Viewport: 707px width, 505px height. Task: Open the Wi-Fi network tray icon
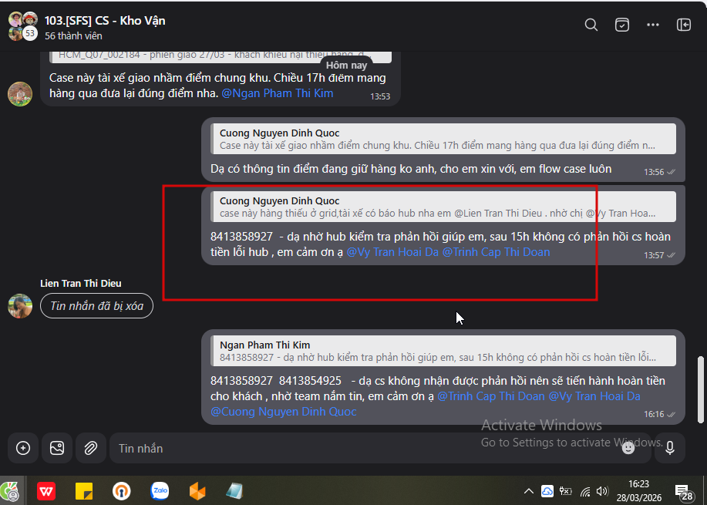[x=585, y=491]
